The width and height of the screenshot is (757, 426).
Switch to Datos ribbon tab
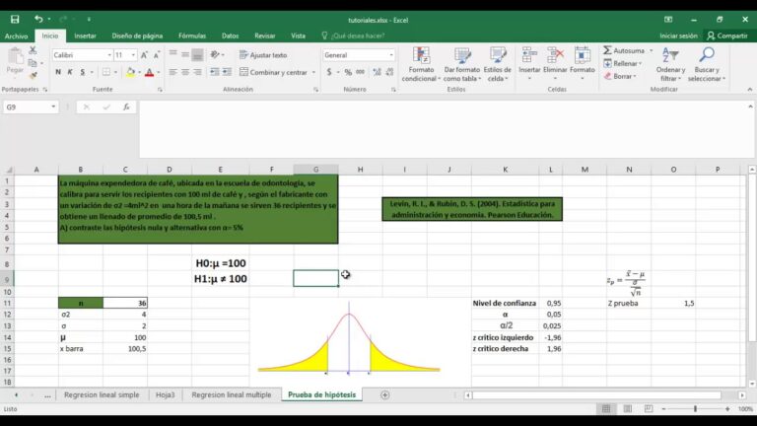tap(230, 35)
